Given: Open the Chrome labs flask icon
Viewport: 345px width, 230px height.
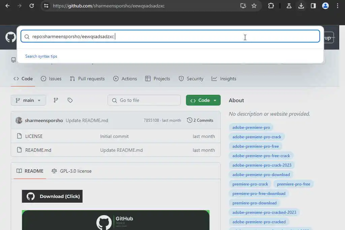Looking at the screenshot, I should point(289,6).
